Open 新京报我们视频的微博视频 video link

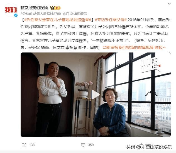[130, 47]
